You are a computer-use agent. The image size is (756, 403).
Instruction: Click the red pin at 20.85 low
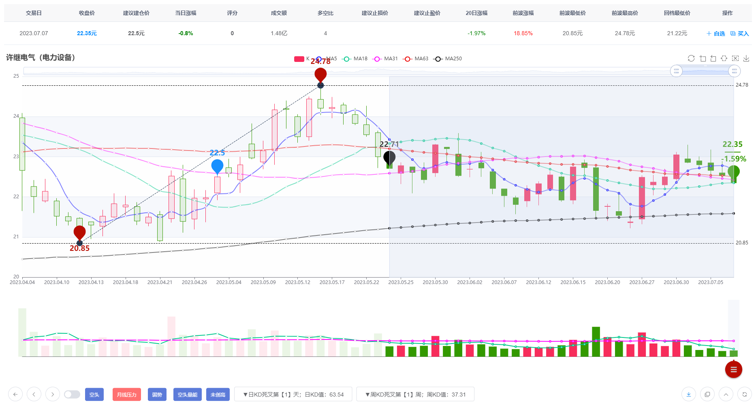click(79, 233)
